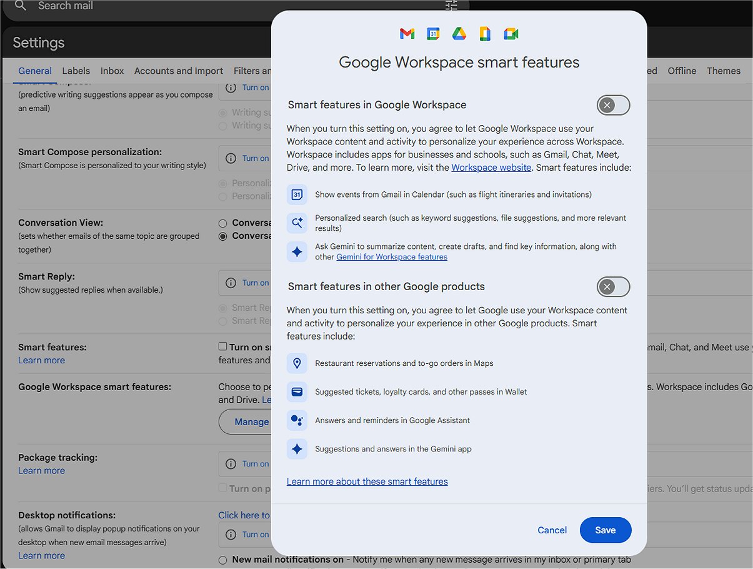The image size is (753, 569).
Task: Check the Turn on smart features checkbox
Action: click(222, 346)
